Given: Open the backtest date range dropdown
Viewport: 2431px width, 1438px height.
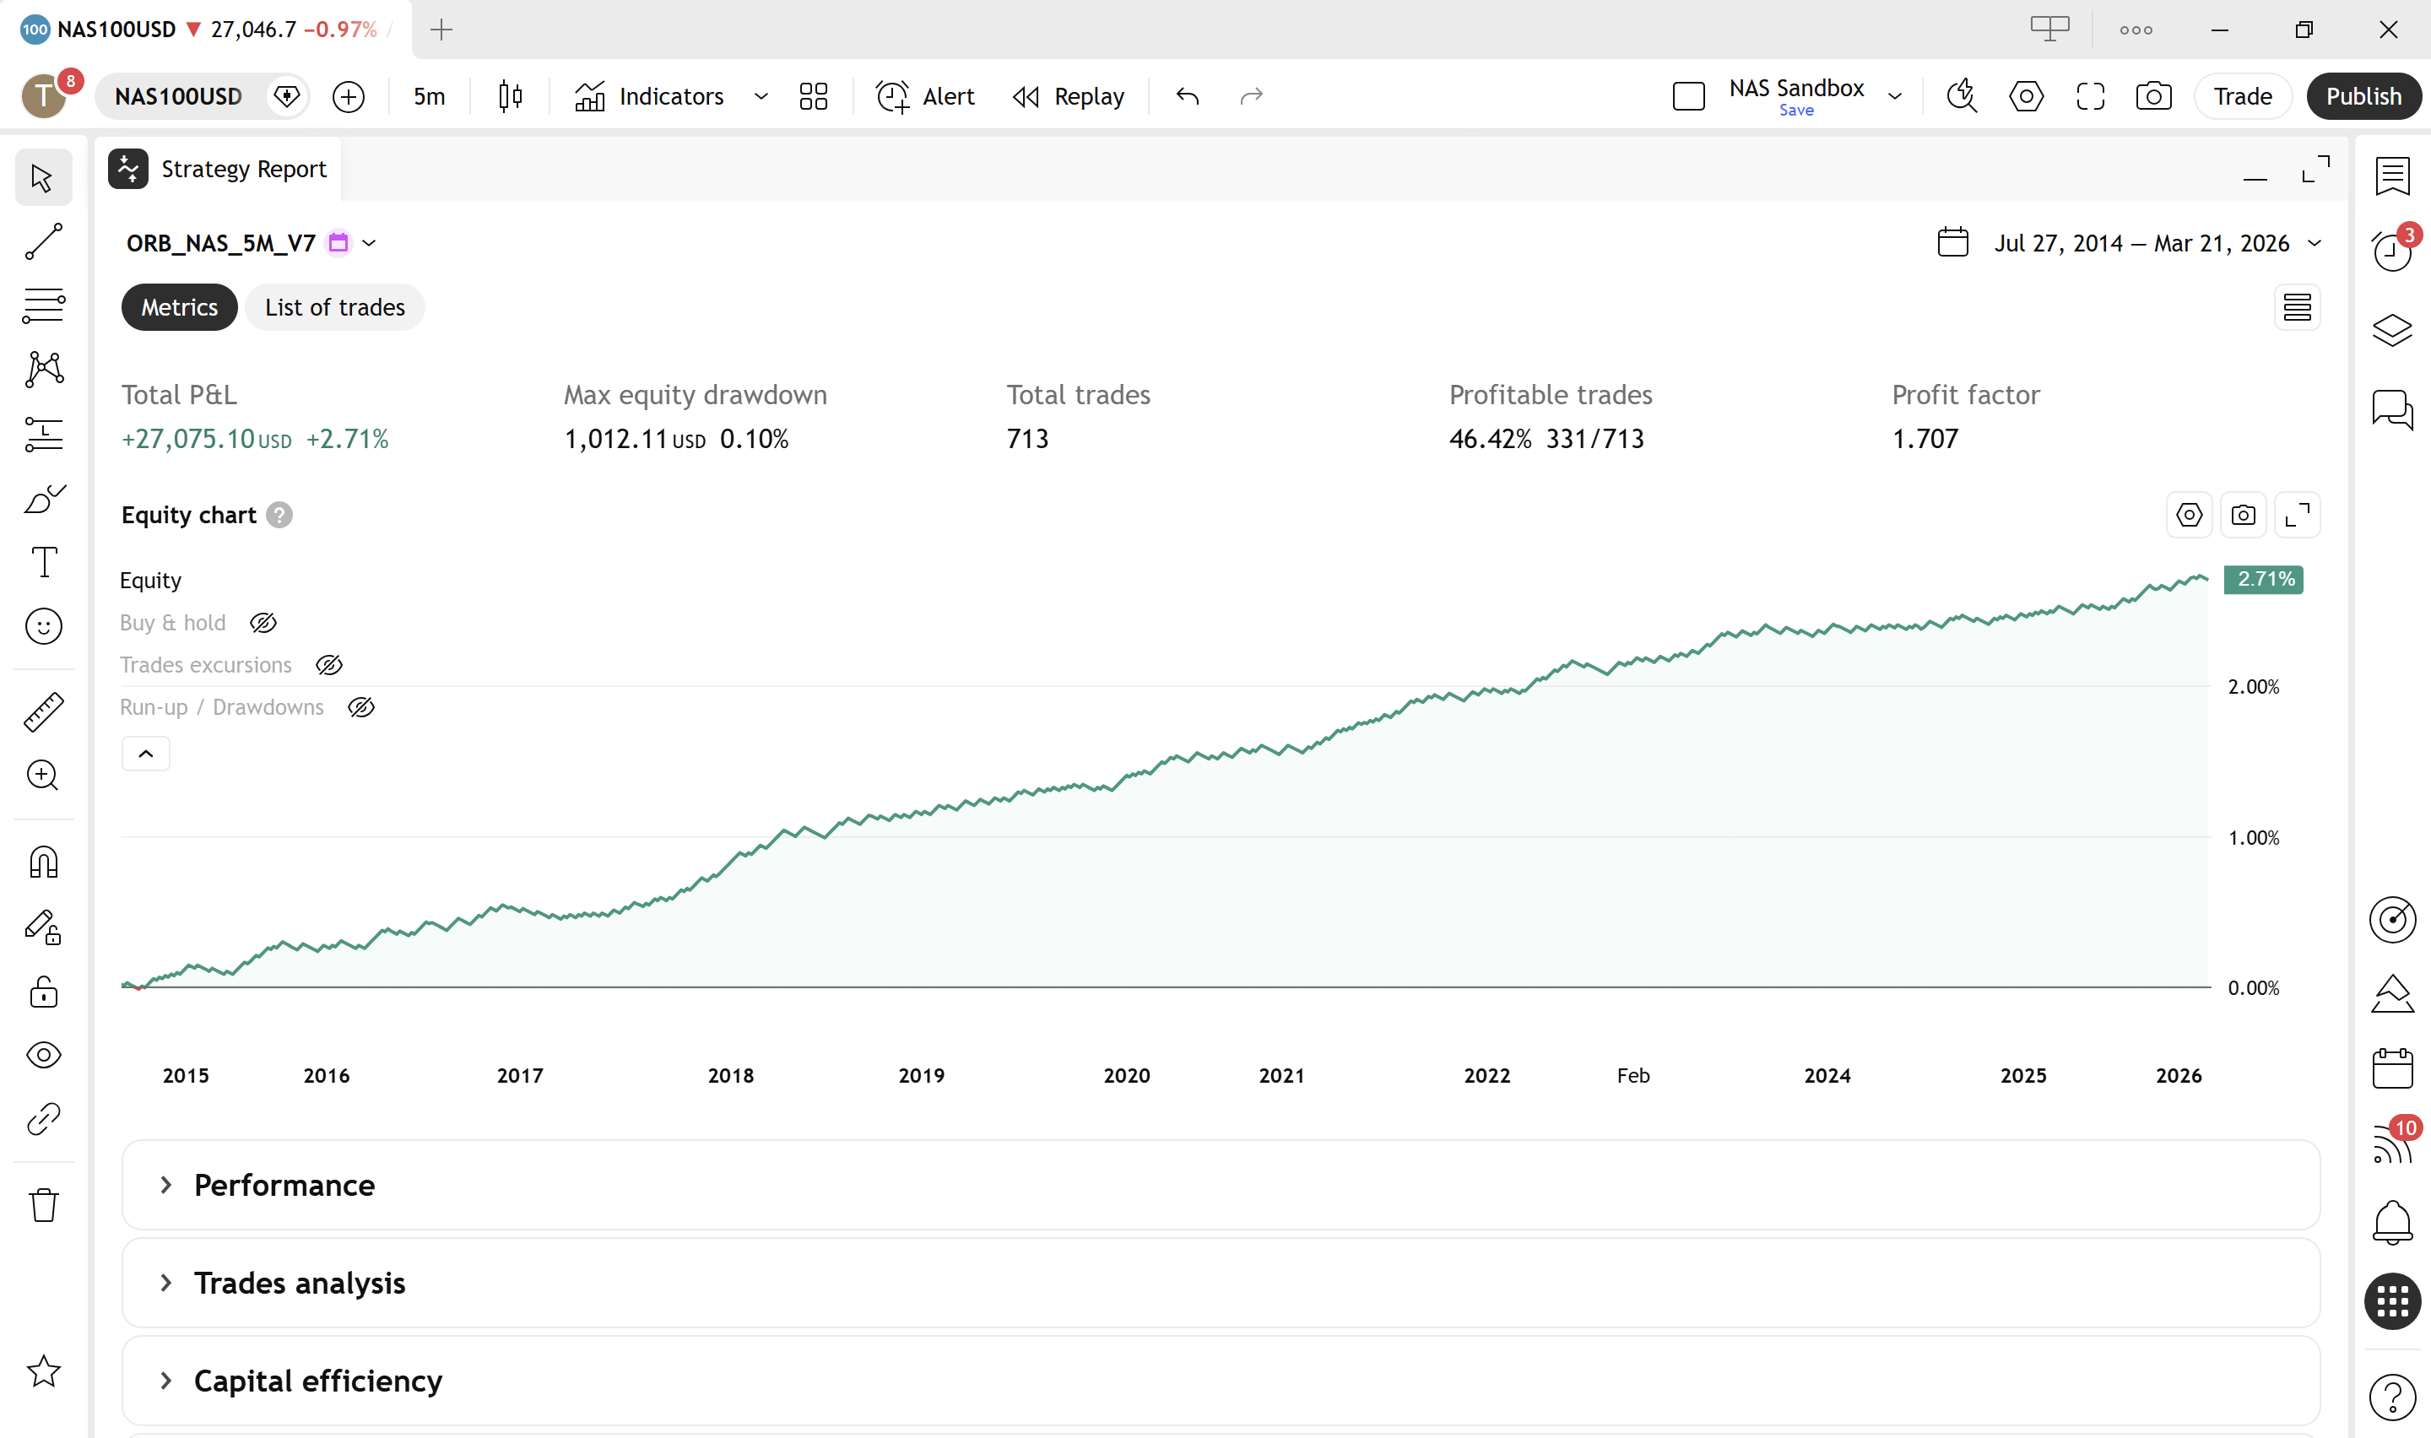Looking at the screenshot, I should click(2315, 243).
